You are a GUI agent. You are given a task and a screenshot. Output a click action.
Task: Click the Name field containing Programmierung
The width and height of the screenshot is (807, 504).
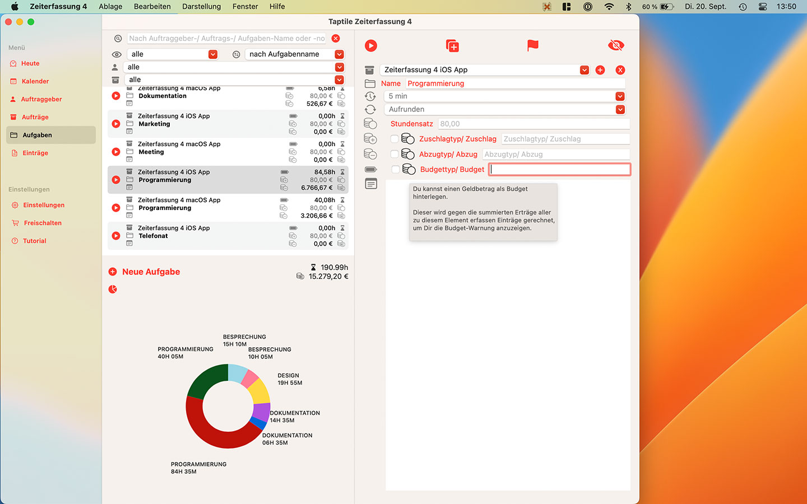pyautogui.click(x=516, y=83)
